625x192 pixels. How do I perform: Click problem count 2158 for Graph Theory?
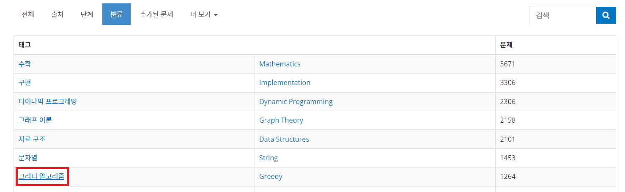tap(507, 120)
